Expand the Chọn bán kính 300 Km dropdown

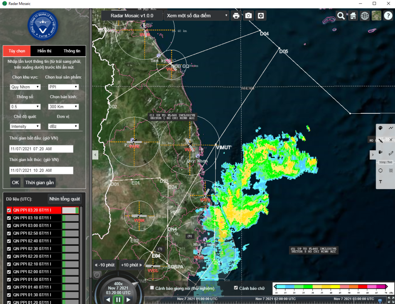[63, 107]
